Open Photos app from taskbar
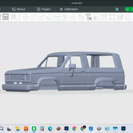The width and height of the screenshot is (133, 133). click(91, 129)
